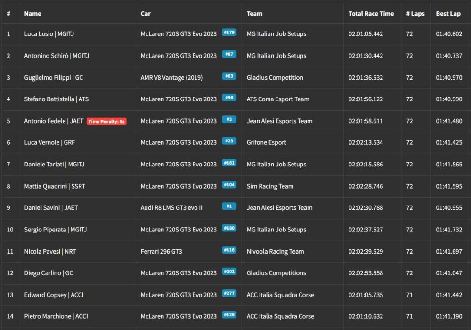Click the #96 car number badge

point(229,98)
